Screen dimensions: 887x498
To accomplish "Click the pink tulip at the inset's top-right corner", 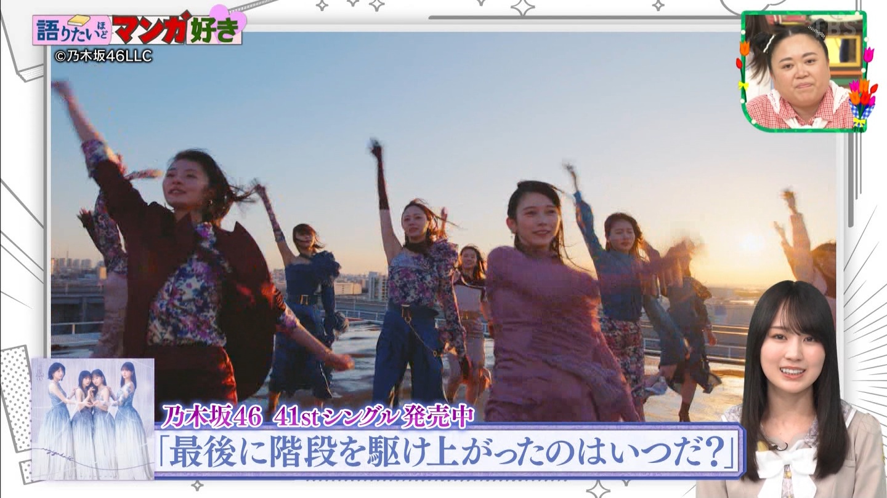I will coord(869,54).
